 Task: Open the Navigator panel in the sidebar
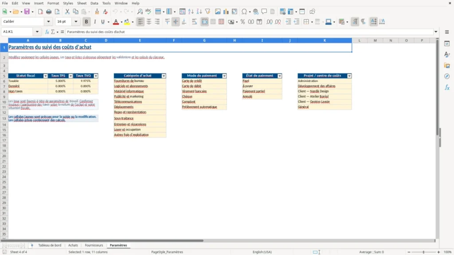[x=447, y=76]
